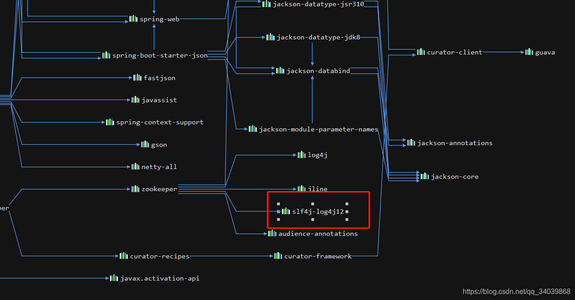The height and width of the screenshot is (300, 575).
Task: Select the jackson-datatype-jsr310 label
Action: coord(319,4)
